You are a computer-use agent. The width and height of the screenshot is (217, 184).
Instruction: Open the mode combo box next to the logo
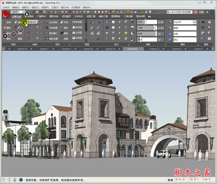(x=18, y=12)
